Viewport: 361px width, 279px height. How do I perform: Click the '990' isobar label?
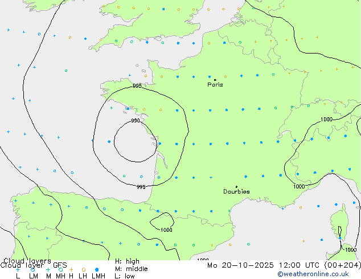(136, 121)
